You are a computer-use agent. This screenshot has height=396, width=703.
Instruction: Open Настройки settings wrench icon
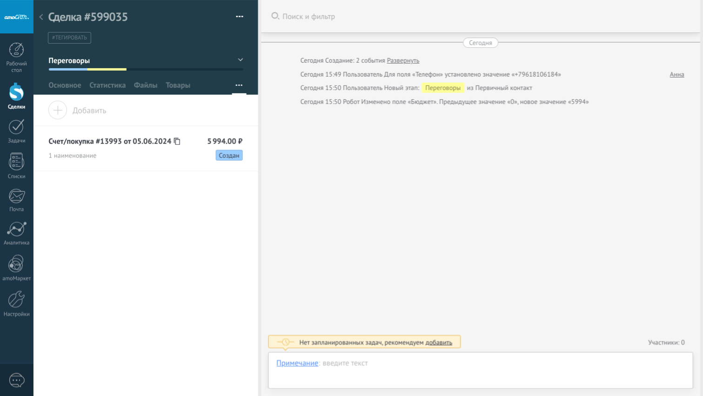click(16, 300)
